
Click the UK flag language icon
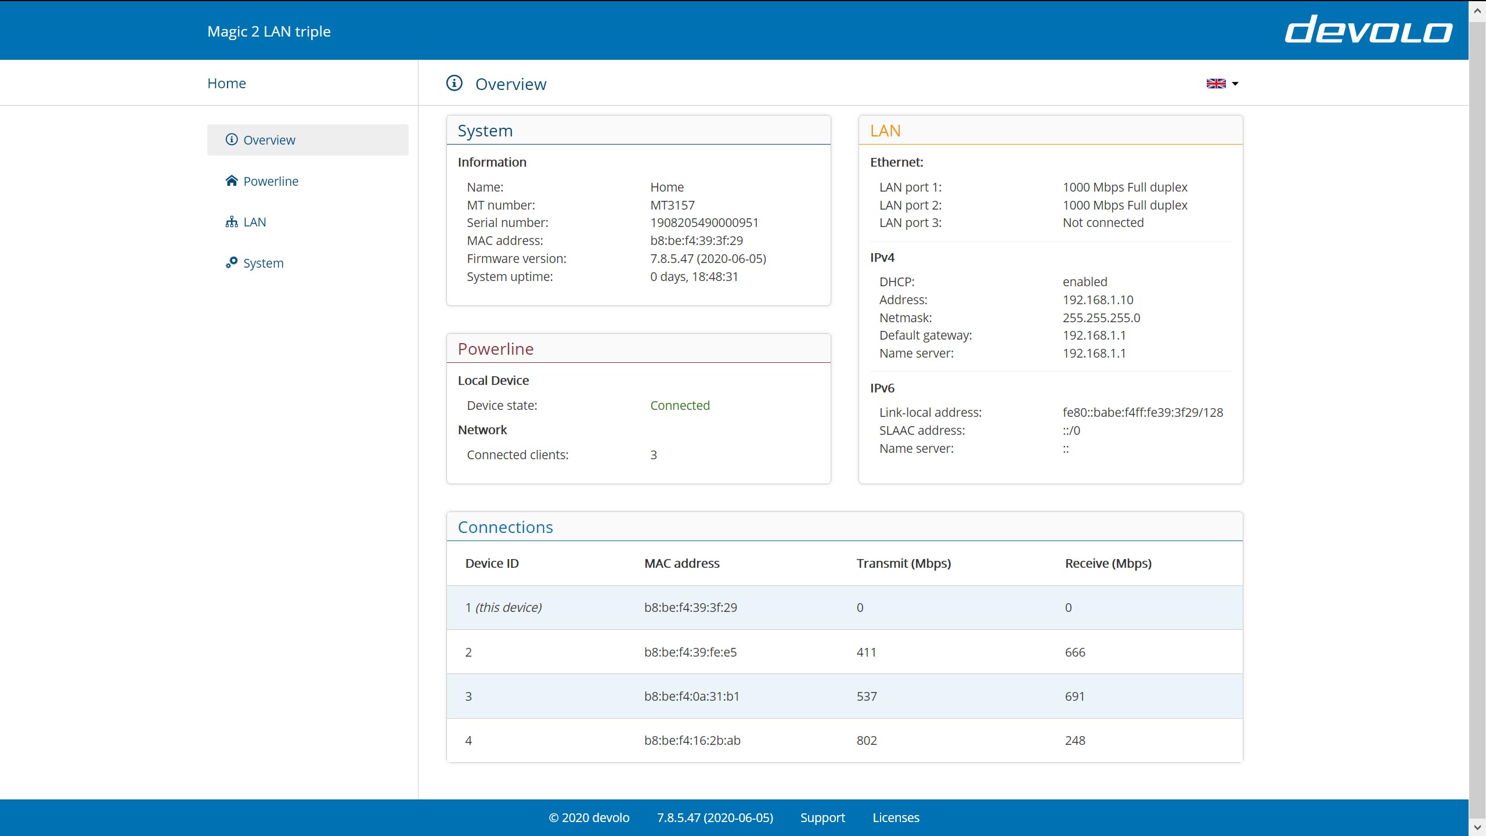[x=1216, y=84]
